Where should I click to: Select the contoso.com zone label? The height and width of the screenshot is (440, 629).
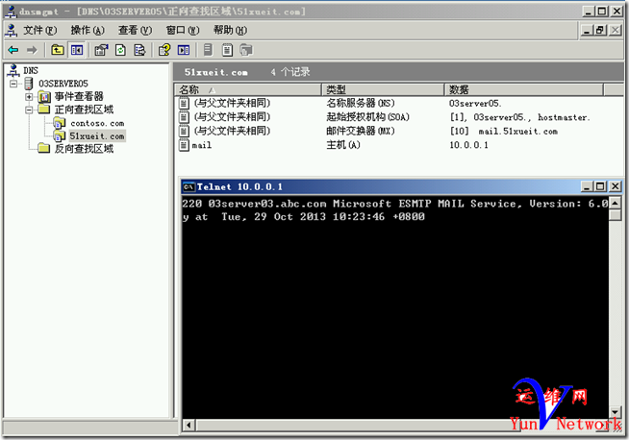[x=97, y=123]
